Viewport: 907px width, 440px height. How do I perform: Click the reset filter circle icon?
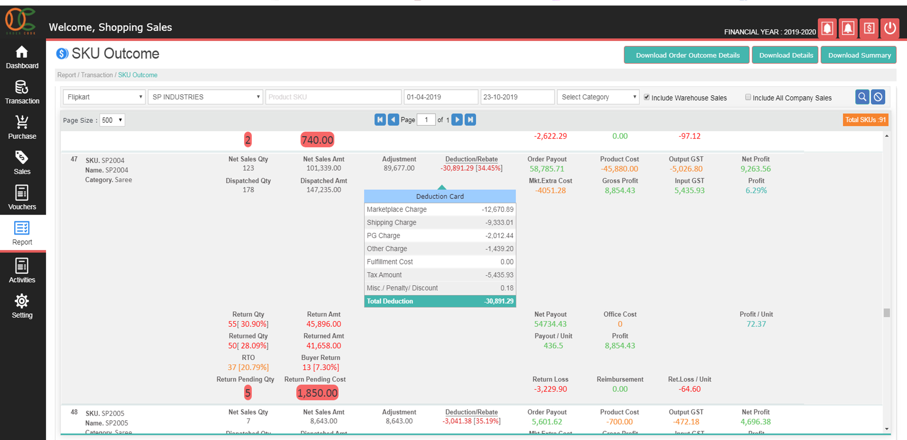tap(878, 97)
